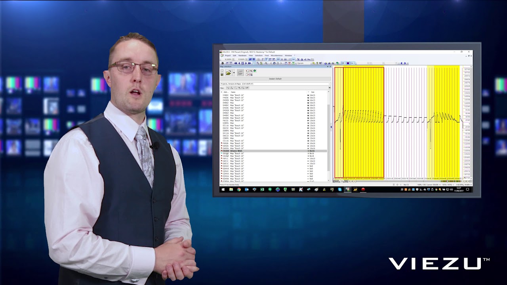The height and width of the screenshot is (285, 507).
Task: Open the Map selection panel menu arrow
Action: click(328, 66)
